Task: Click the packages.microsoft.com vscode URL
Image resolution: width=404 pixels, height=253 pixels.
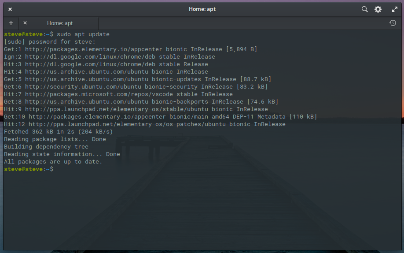Action: [99, 94]
